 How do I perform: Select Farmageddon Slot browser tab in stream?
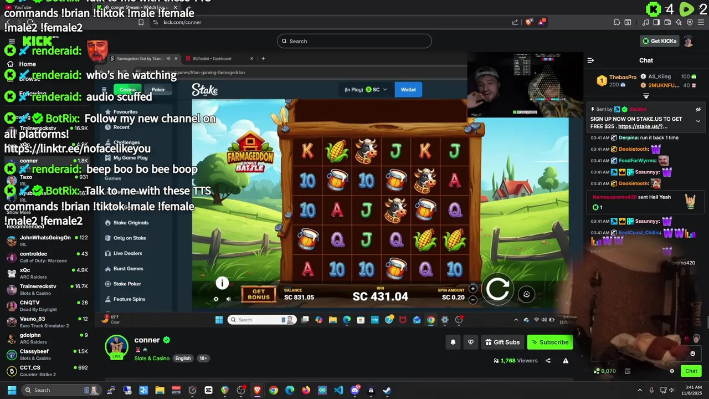click(144, 59)
